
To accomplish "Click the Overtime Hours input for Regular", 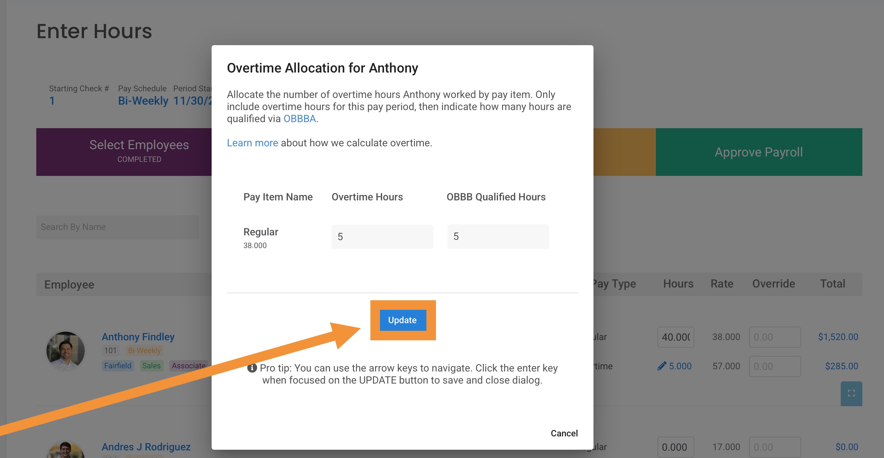I will (382, 237).
